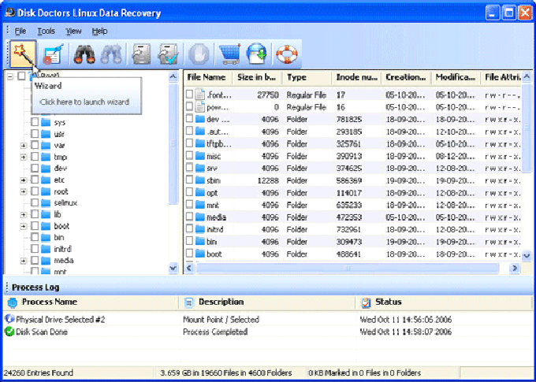The width and height of the screenshot is (536, 382).
Task: Select the initrd folder in tree
Action: (62, 249)
